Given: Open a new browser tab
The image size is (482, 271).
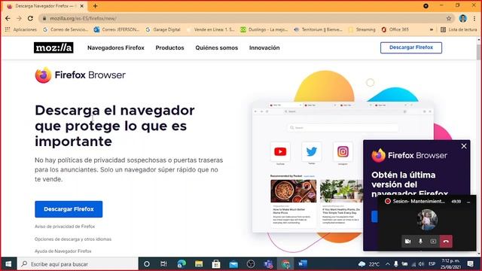Looking at the screenshot, I should point(96,6).
